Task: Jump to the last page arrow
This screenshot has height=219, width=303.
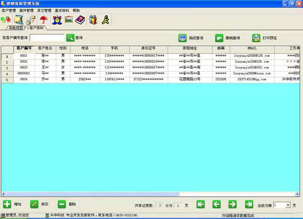Action: coord(249,204)
